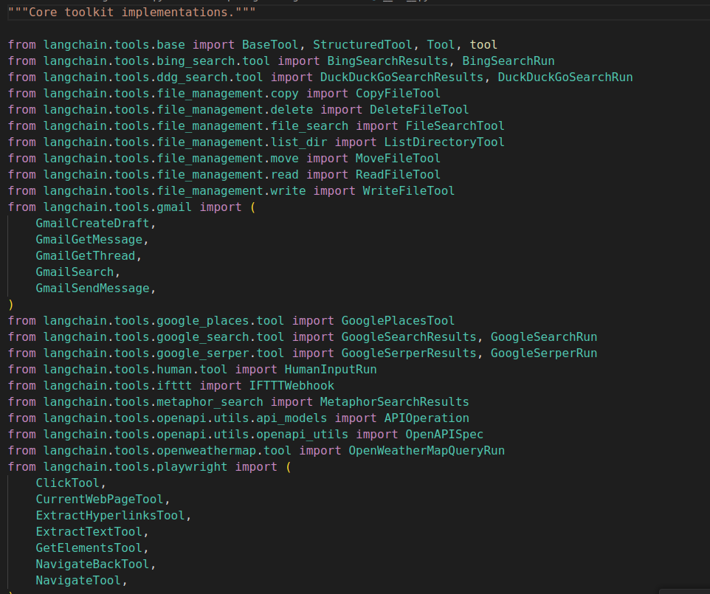Click the APIOperation import name

click(x=427, y=418)
